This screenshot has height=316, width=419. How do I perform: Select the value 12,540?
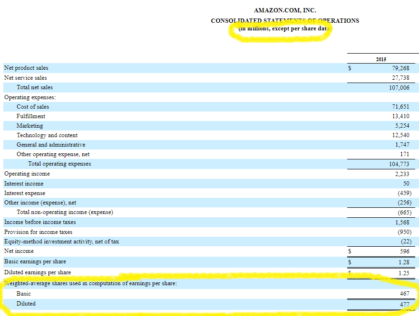pyautogui.click(x=400, y=135)
